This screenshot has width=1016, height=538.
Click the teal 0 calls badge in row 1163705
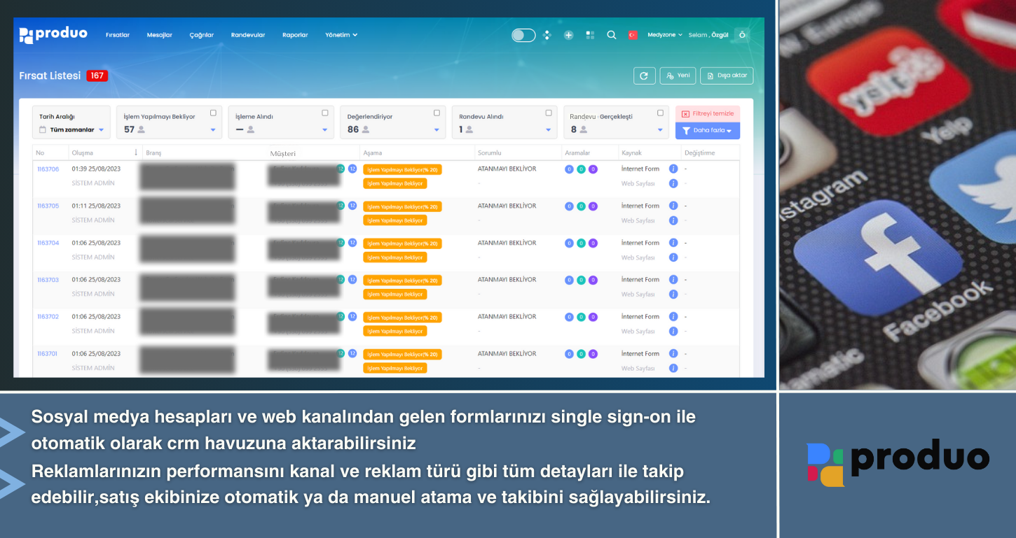tap(581, 206)
